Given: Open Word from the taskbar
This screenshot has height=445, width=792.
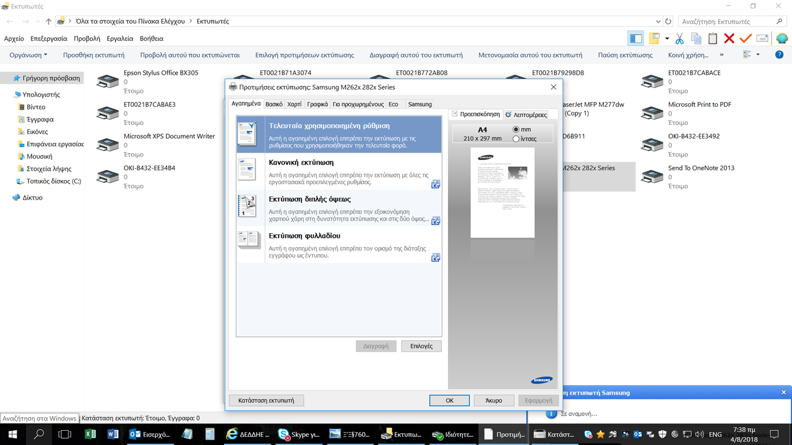Looking at the screenshot, I should click(113, 434).
